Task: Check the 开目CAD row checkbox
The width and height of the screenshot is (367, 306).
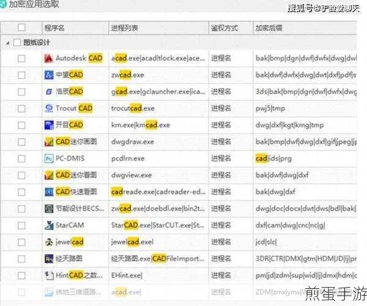Action: pyautogui.click(x=21, y=125)
